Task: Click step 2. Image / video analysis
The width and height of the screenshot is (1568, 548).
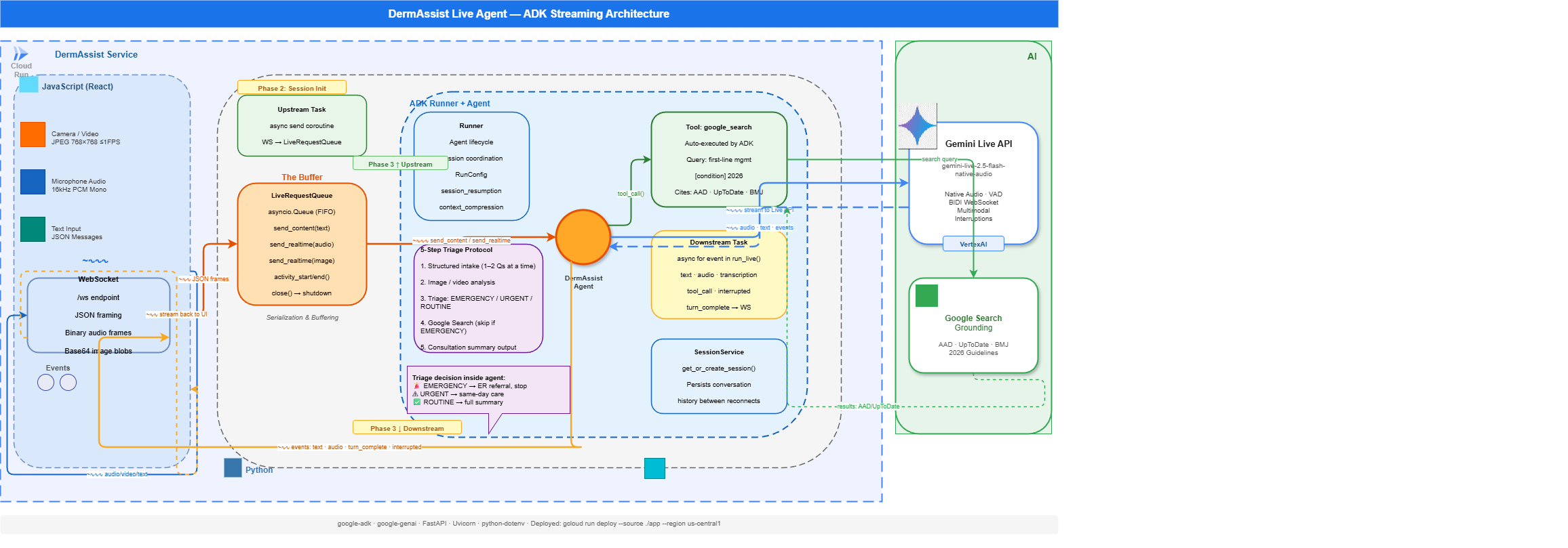Action: (x=458, y=282)
